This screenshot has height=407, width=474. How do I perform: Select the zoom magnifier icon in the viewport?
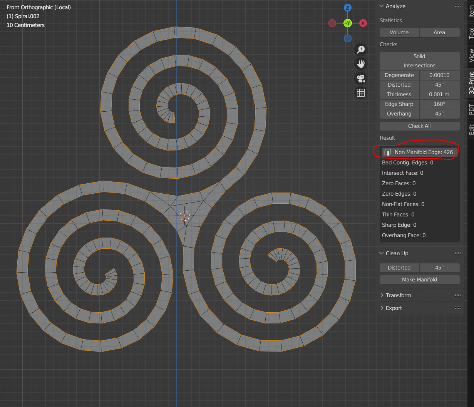click(x=360, y=50)
